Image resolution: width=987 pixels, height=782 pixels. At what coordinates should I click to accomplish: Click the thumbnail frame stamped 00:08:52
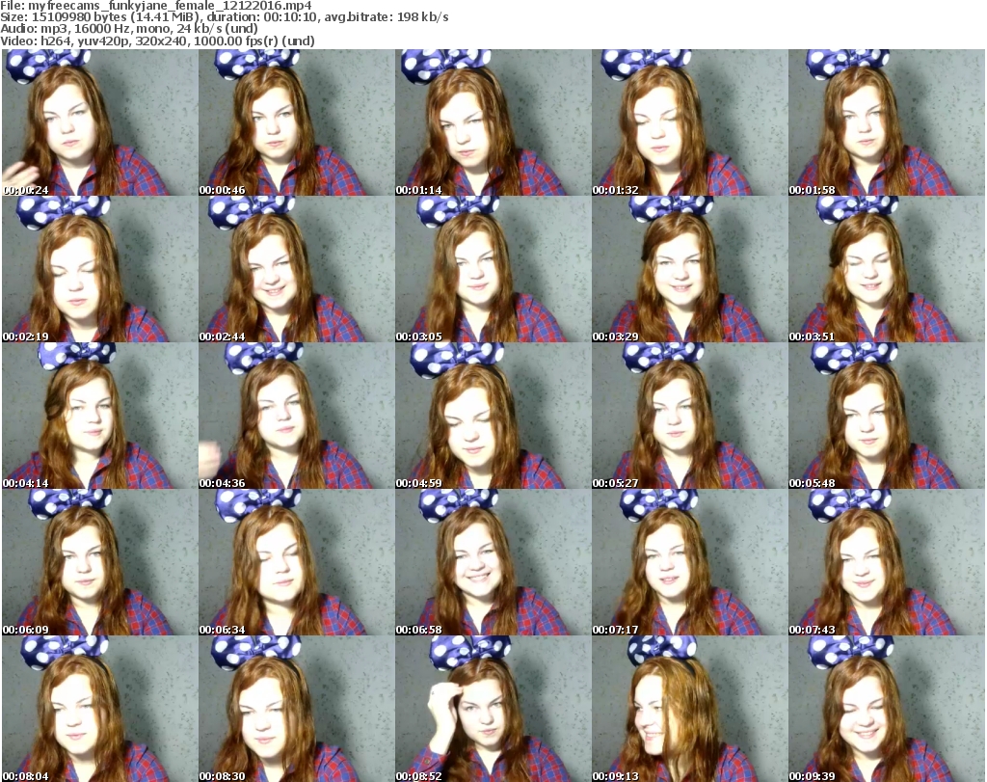click(x=493, y=709)
